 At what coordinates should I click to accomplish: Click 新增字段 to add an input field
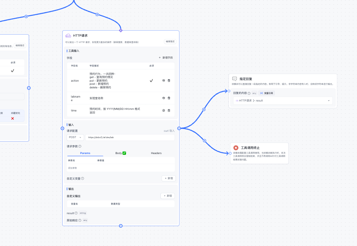click(x=166, y=58)
